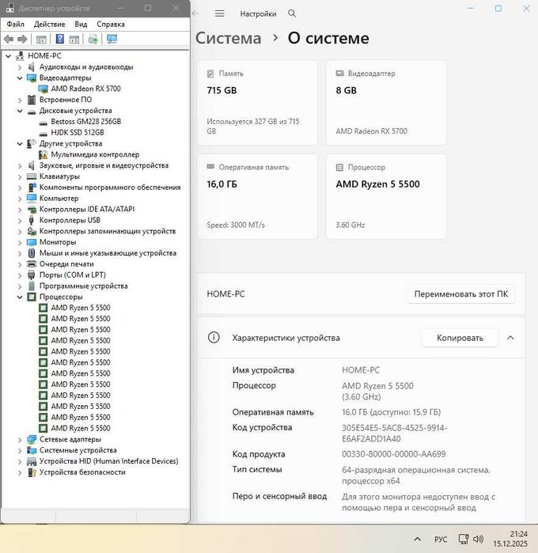Select Мультимедиа контроллер tree item

tap(95, 154)
